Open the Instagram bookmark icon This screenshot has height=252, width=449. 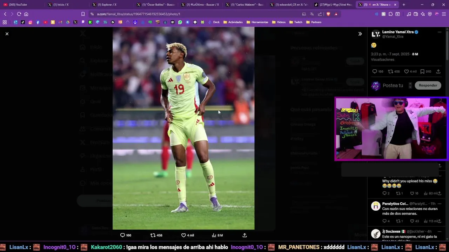pos(30,22)
